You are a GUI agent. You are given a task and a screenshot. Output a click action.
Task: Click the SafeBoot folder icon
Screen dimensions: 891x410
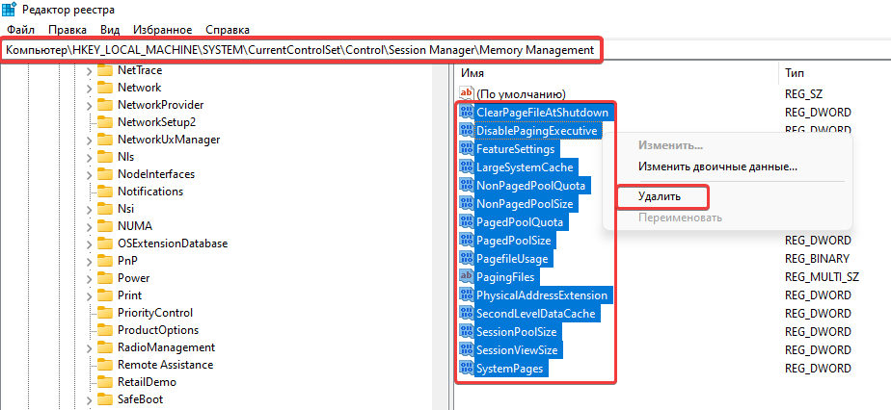tap(105, 399)
